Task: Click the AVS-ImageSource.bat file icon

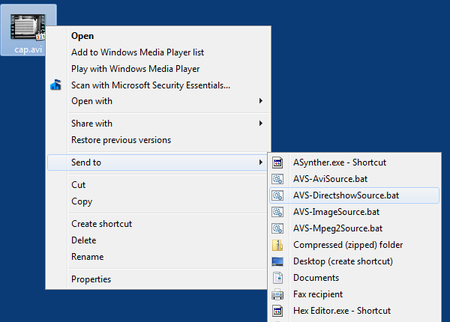Action: click(278, 211)
